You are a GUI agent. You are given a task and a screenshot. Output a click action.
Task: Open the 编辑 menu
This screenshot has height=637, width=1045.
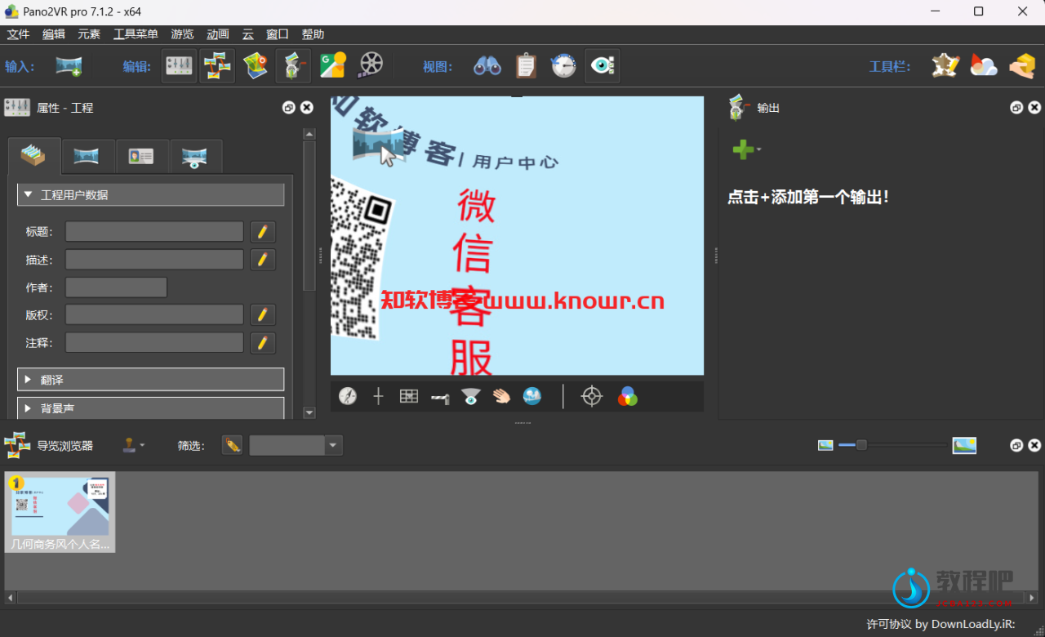(54, 34)
